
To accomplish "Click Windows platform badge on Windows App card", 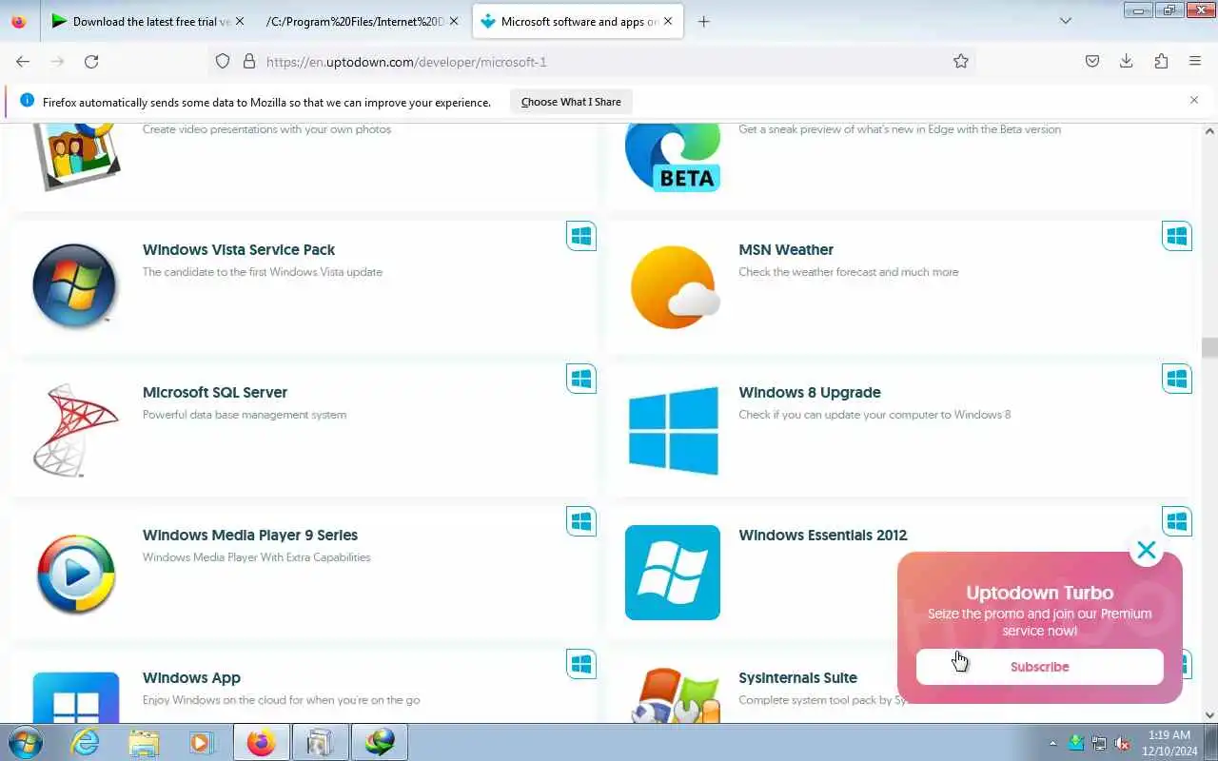I will click(x=580, y=664).
